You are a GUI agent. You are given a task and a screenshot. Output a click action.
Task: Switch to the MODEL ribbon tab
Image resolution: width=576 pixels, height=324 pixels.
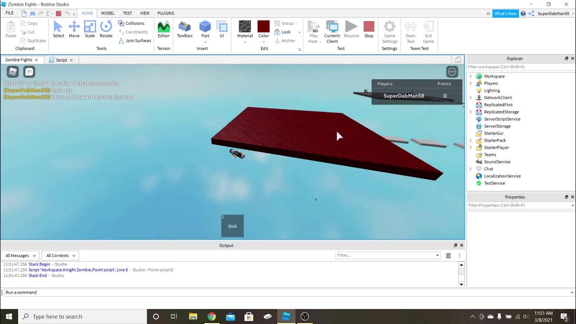[108, 13]
